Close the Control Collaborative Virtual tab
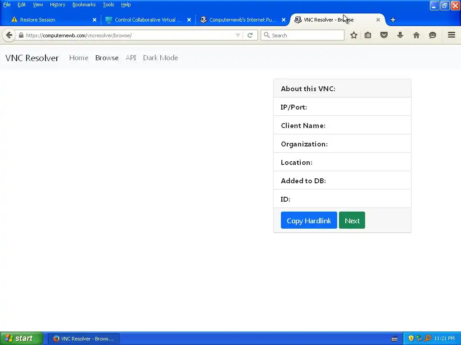The image size is (461, 345). point(189,20)
